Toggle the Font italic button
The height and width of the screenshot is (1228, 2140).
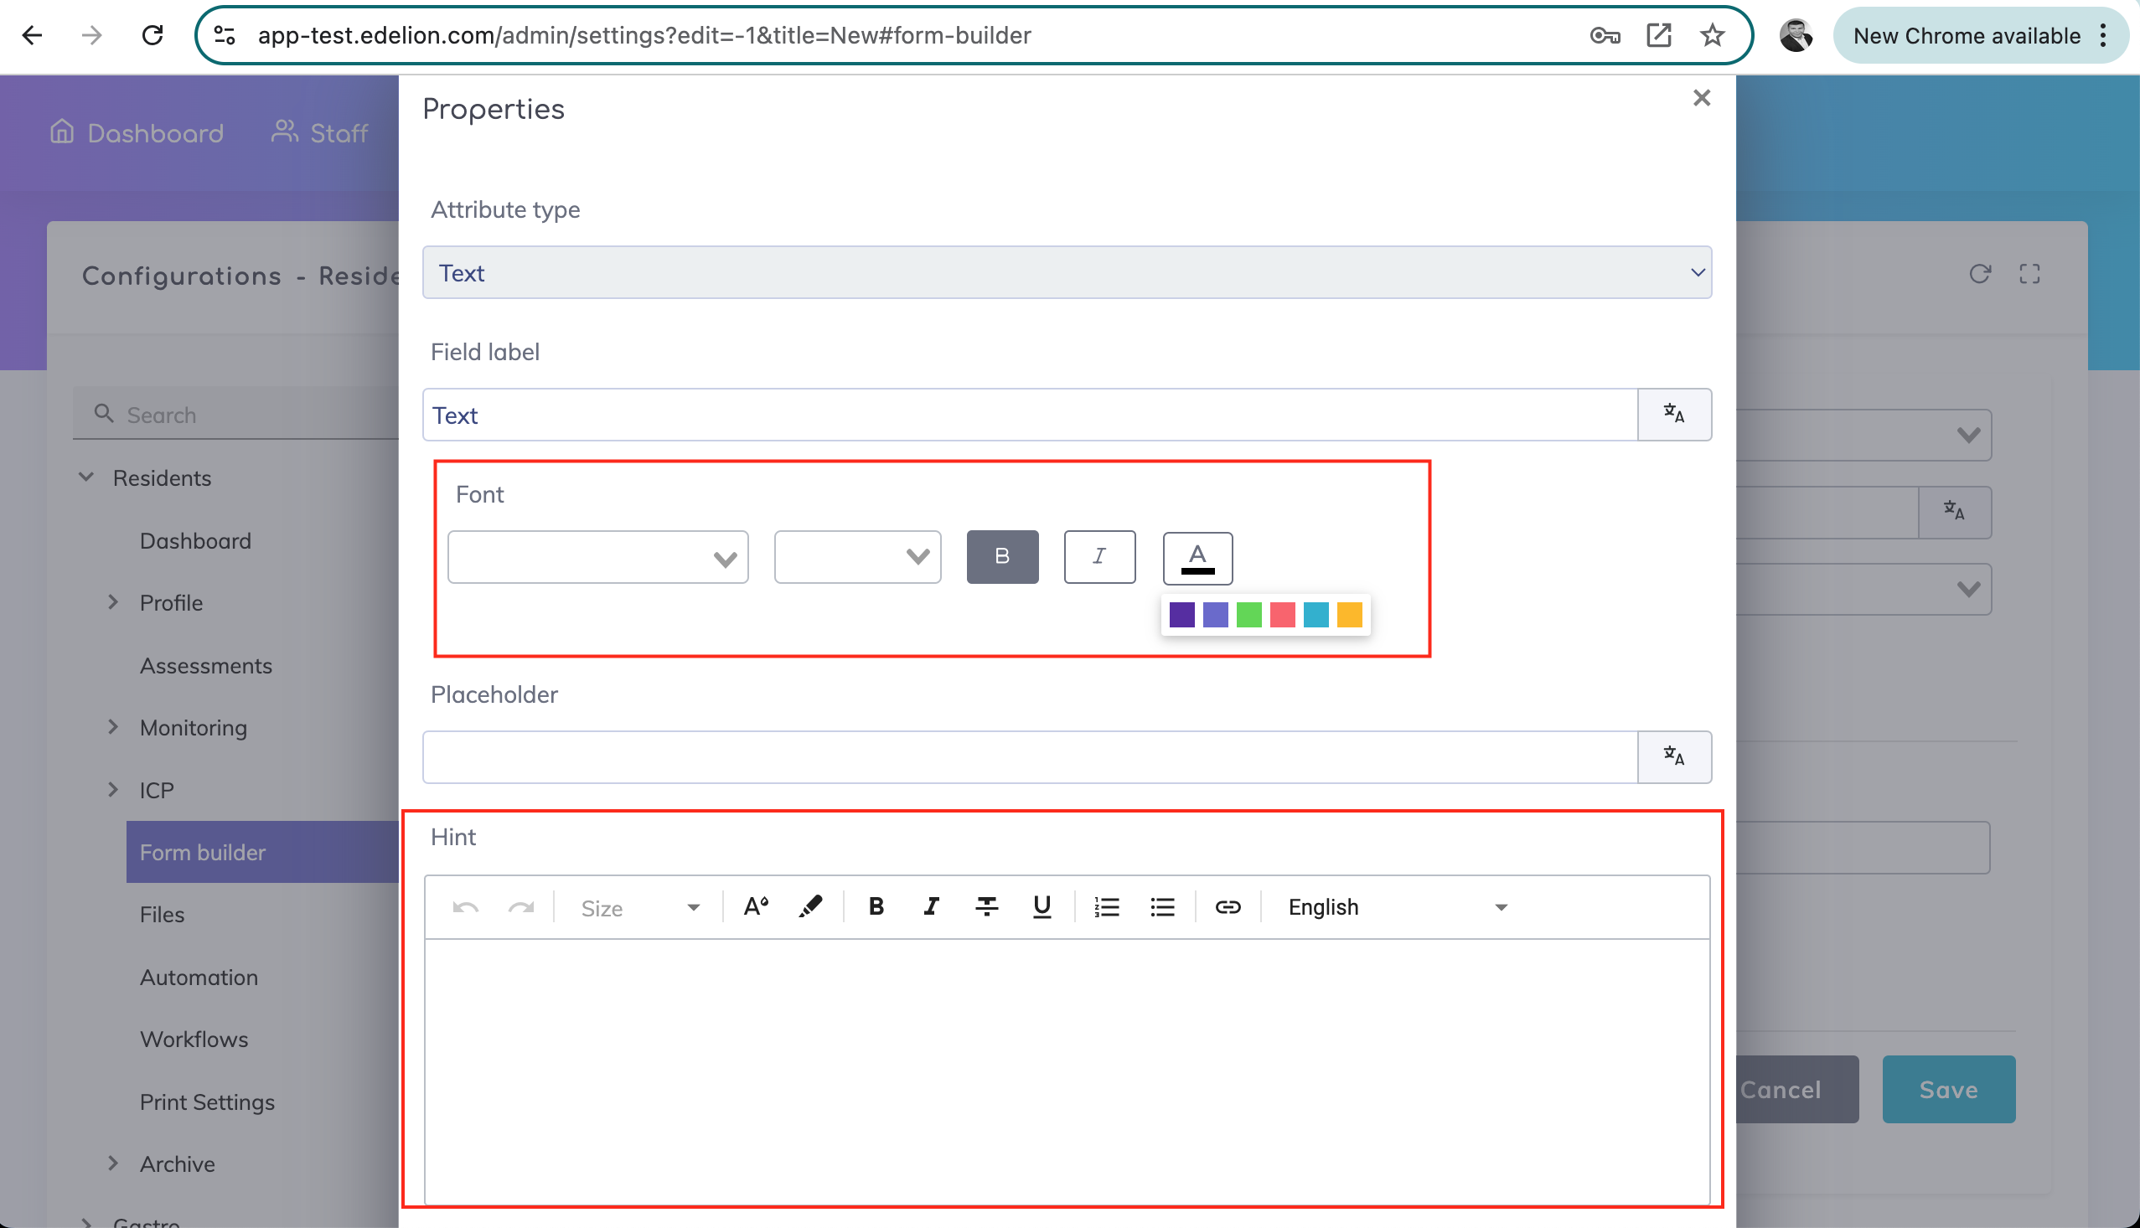[x=1099, y=557]
